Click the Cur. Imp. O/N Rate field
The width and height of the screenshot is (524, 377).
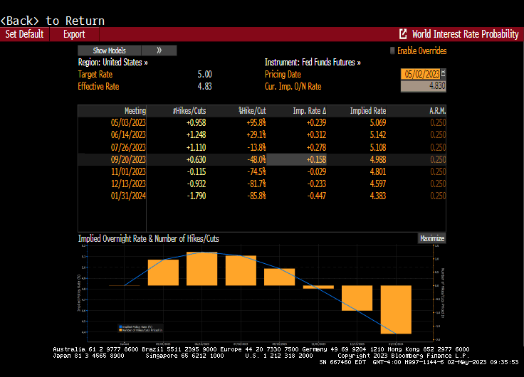tap(424, 86)
